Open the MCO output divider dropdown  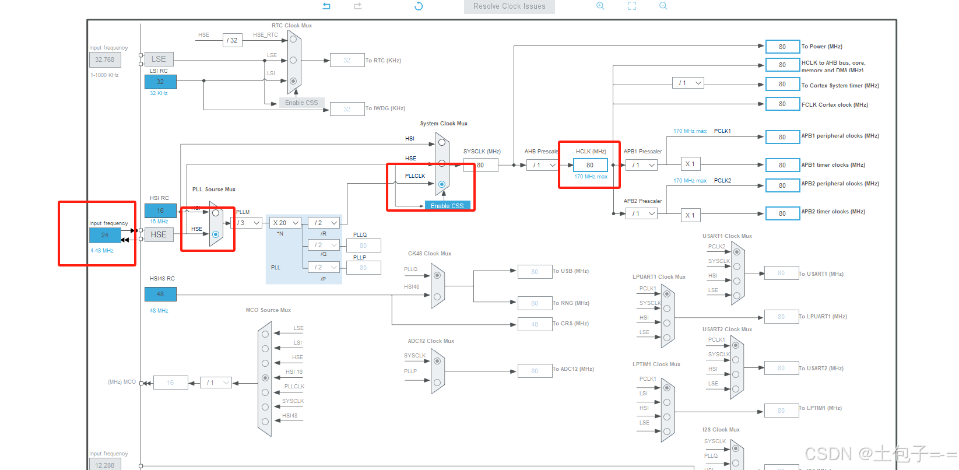(x=216, y=383)
